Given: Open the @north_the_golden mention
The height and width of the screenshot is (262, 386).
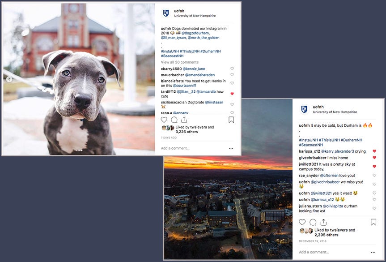Looking at the screenshot, I should pyautogui.click(x=204, y=38).
